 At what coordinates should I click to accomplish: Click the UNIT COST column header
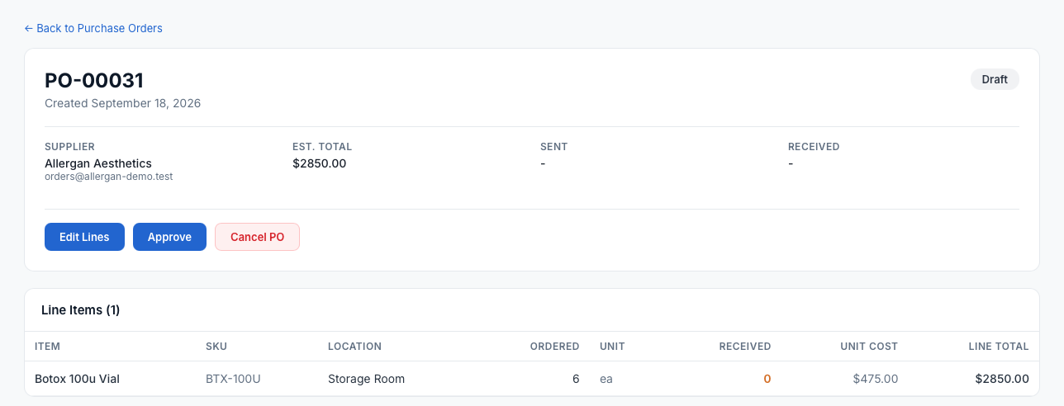tap(869, 347)
